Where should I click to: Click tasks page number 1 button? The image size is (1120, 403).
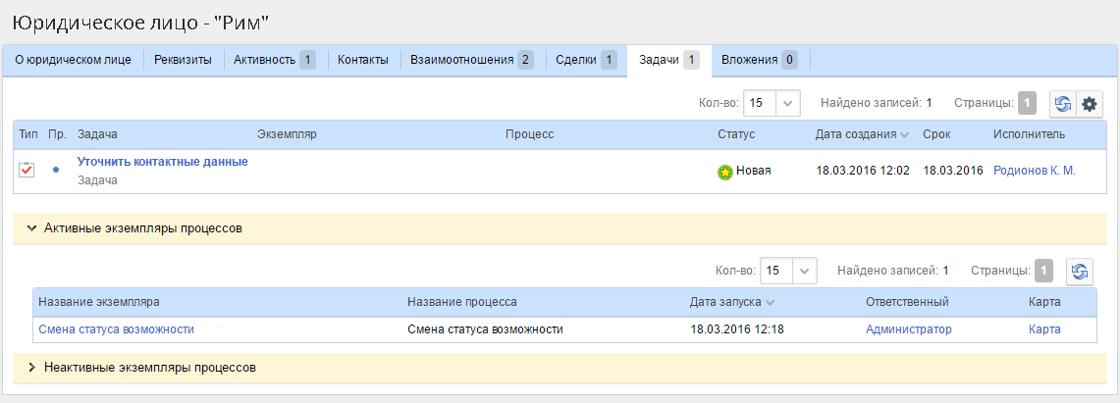click(x=1027, y=103)
